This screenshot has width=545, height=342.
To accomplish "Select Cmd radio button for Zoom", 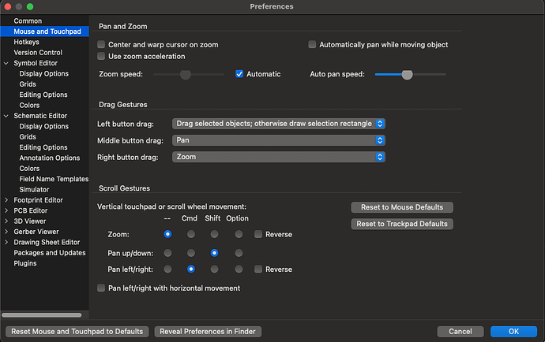I will pyautogui.click(x=191, y=234).
